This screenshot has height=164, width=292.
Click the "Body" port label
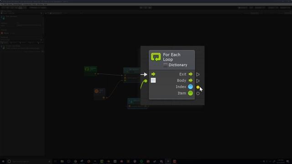182,81
